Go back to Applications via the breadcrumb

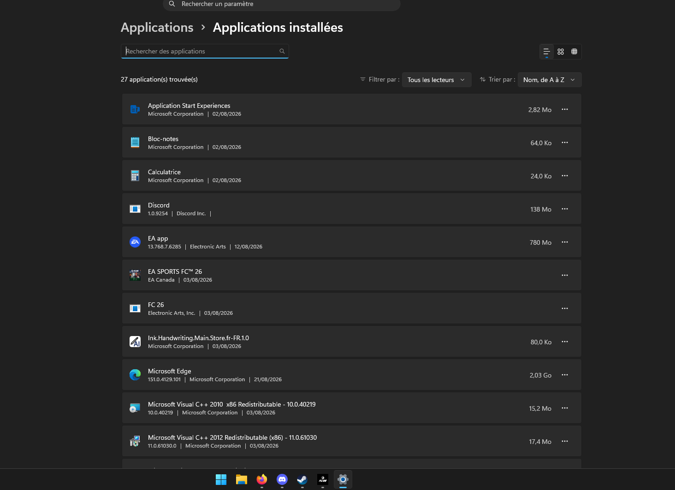pyautogui.click(x=157, y=28)
